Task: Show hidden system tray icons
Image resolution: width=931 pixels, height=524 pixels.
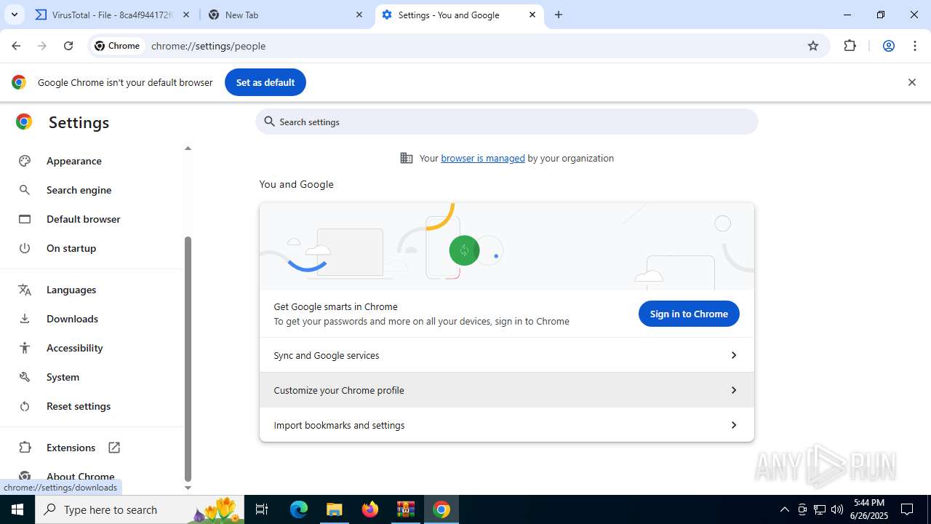Action: click(x=784, y=509)
